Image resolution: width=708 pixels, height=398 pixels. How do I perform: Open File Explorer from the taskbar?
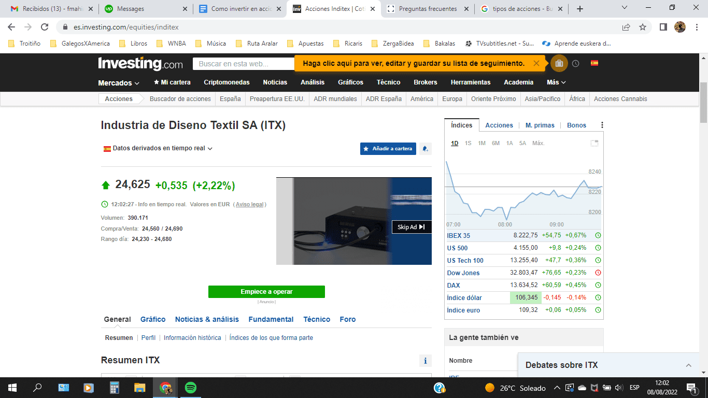[x=140, y=387]
